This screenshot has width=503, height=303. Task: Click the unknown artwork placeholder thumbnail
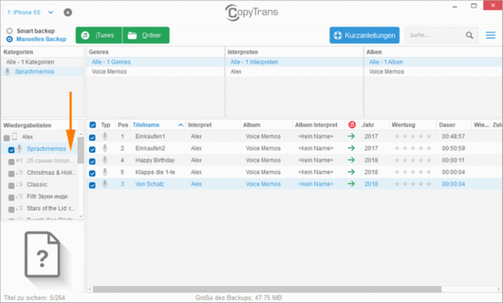[x=43, y=254]
